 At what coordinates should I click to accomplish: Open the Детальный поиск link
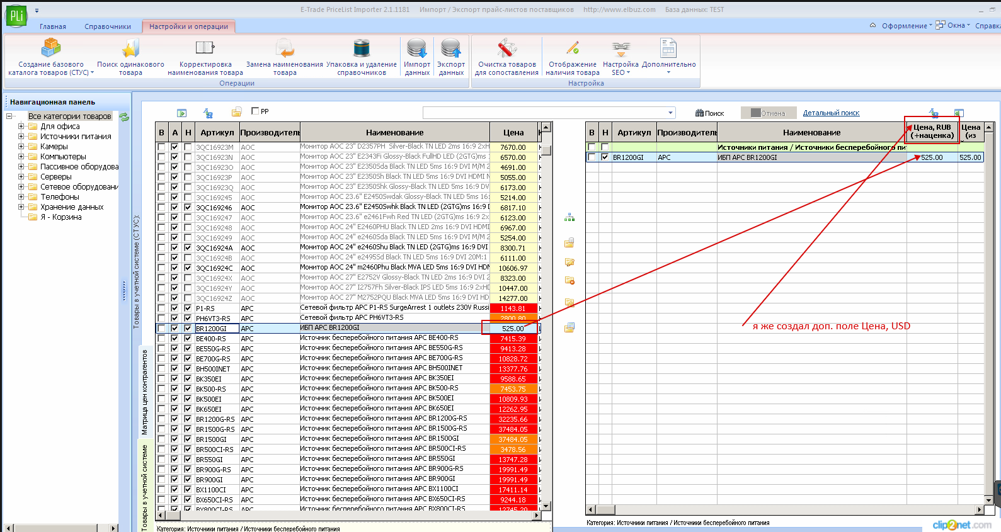click(x=831, y=113)
